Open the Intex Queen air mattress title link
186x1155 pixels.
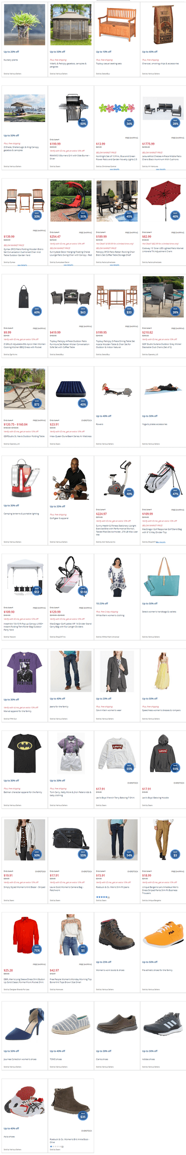tap(71, 436)
